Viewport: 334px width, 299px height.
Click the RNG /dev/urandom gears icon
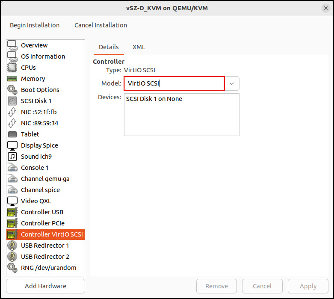coord(12,268)
